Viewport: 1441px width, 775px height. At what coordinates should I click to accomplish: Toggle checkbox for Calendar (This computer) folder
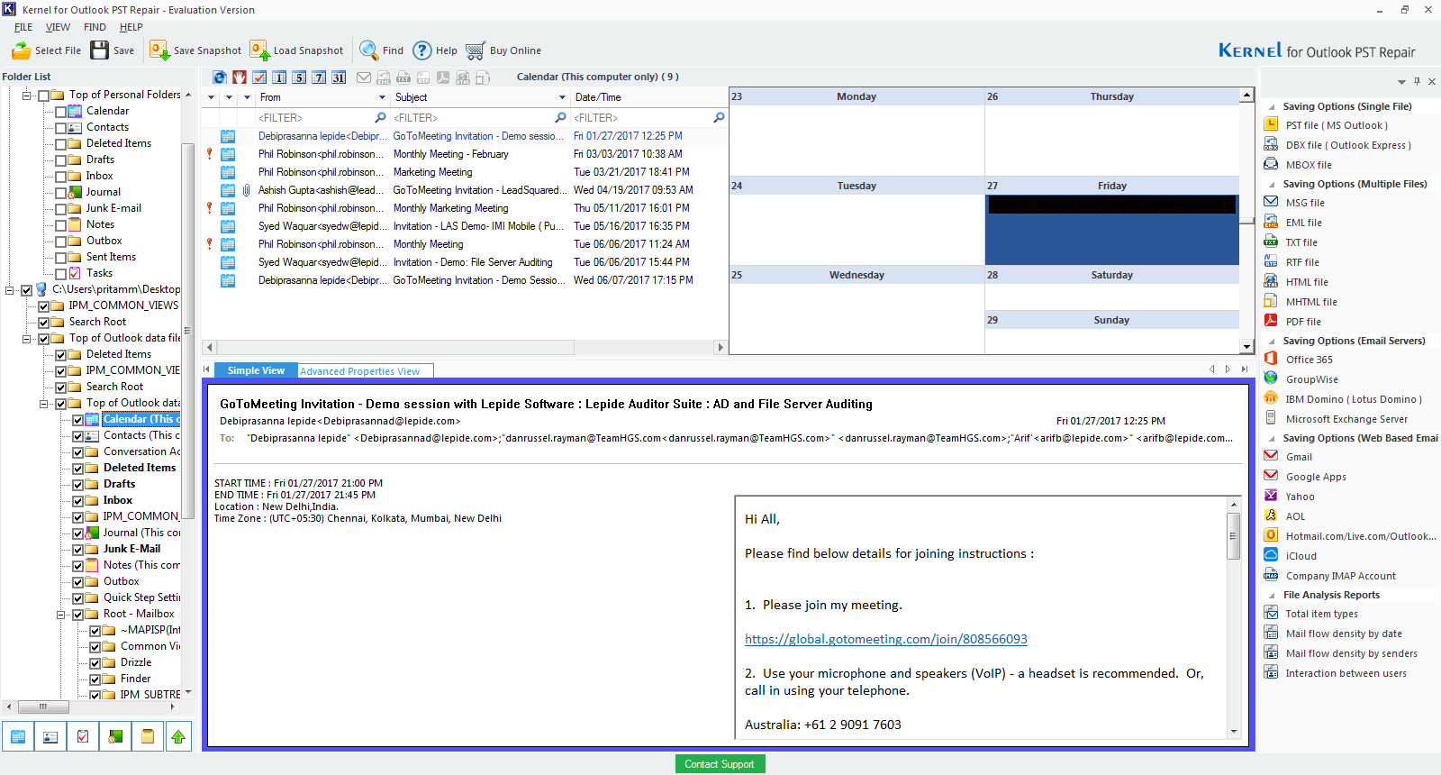pos(77,420)
